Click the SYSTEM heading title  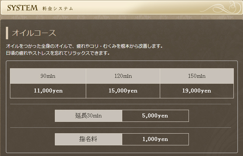click(x=22, y=8)
